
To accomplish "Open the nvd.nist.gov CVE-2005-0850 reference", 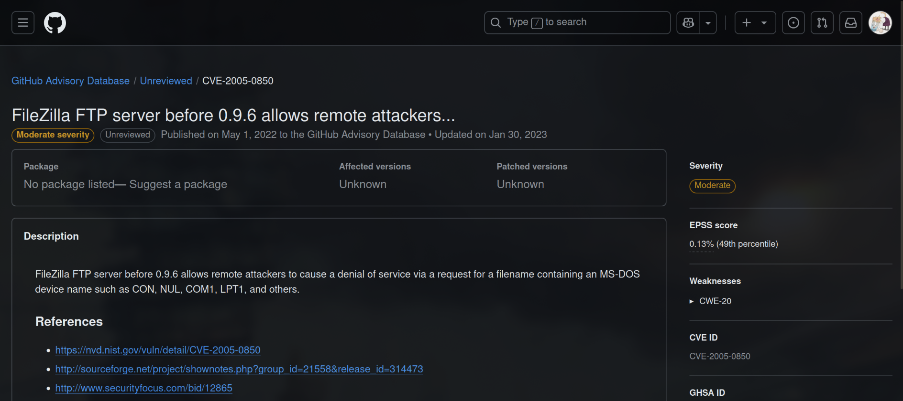I will coord(158,350).
